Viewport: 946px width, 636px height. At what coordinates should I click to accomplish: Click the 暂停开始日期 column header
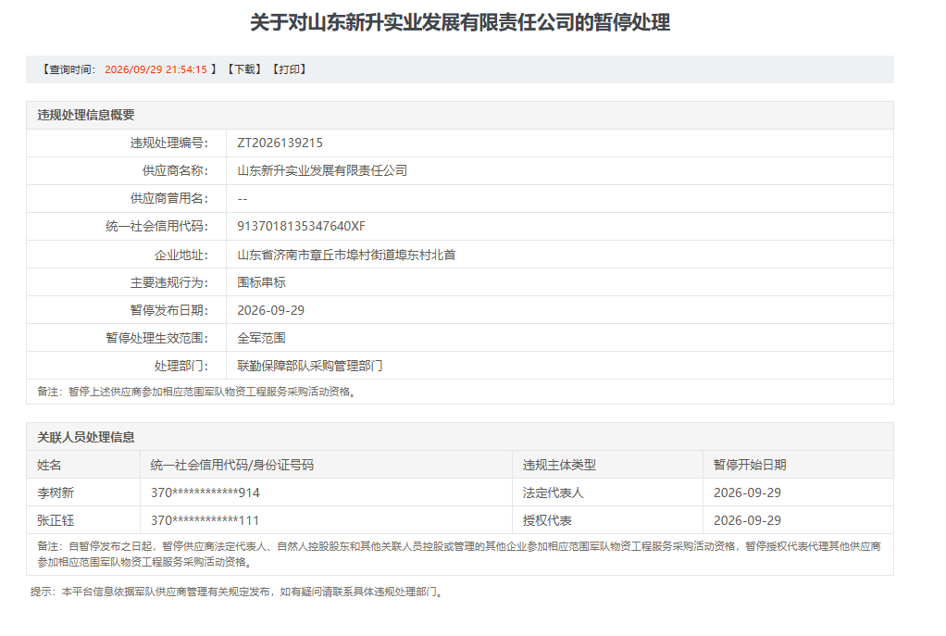tap(750, 465)
